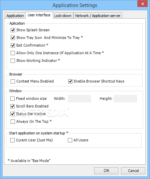Open the Lock-down tab

tap(63, 16)
